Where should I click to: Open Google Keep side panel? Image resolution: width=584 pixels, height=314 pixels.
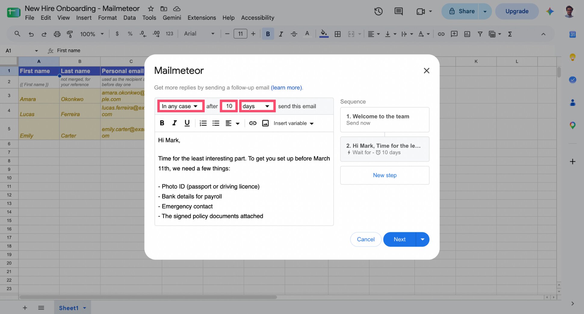tap(573, 57)
